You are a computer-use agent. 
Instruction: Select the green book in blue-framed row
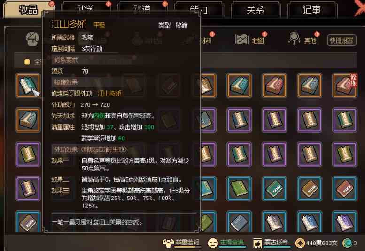click(x=239, y=189)
